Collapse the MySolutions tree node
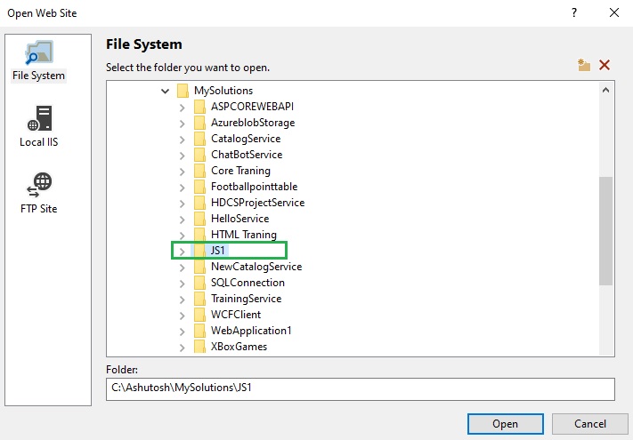The height and width of the screenshot is (440, 633). click(165, 91)
